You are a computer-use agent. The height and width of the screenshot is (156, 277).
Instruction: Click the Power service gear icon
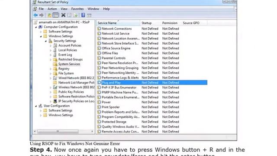[x=99, y=102]
